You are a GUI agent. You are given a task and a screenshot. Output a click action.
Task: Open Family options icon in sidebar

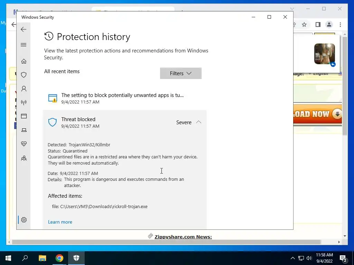pos(24,158)
